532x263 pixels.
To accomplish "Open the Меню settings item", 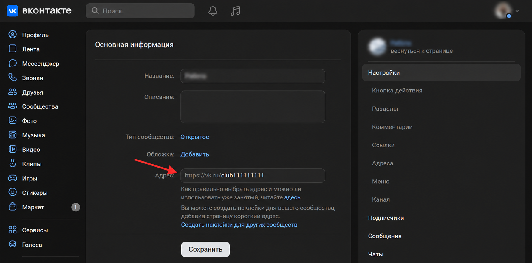I will pyautogui.click(x=381, y=181).
